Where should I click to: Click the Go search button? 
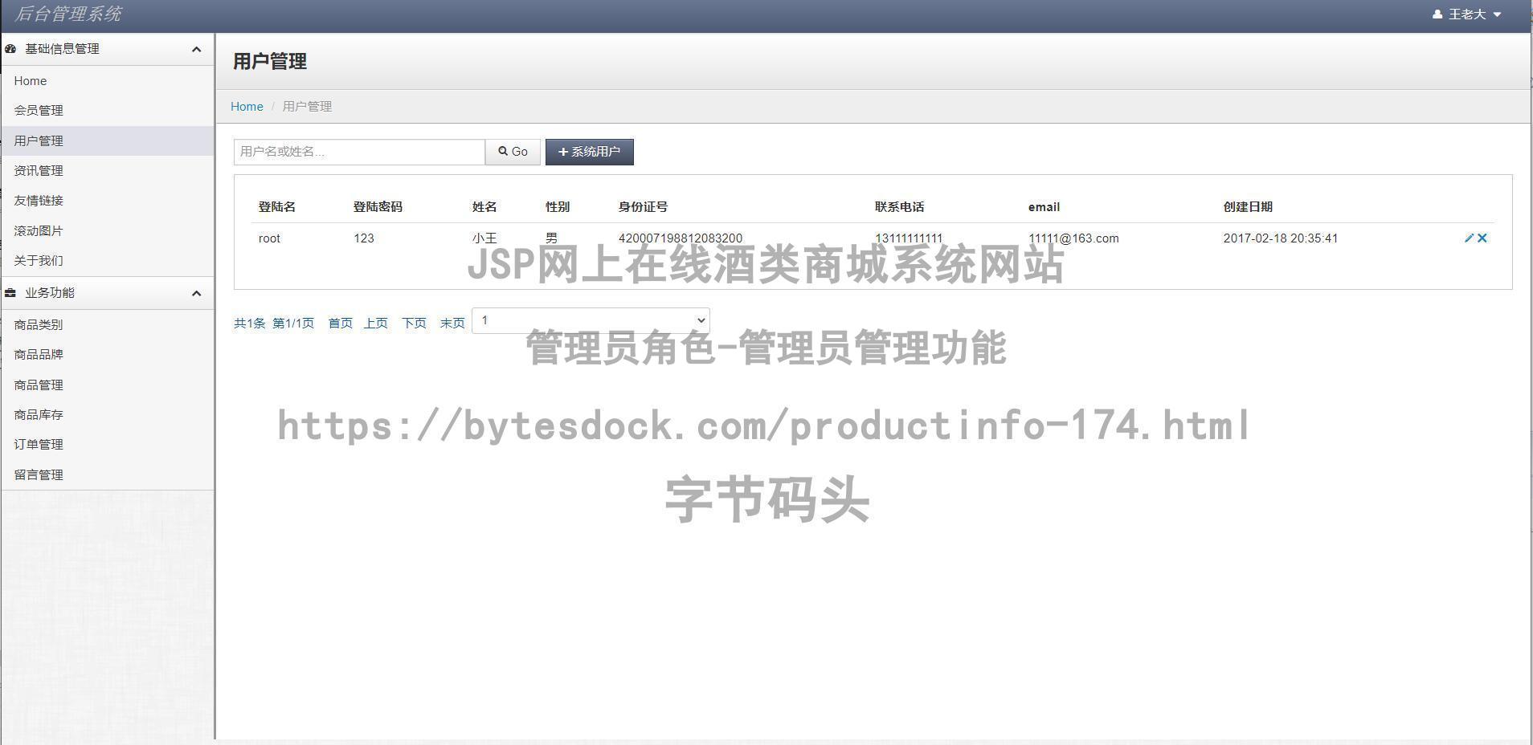click(513, 152)
